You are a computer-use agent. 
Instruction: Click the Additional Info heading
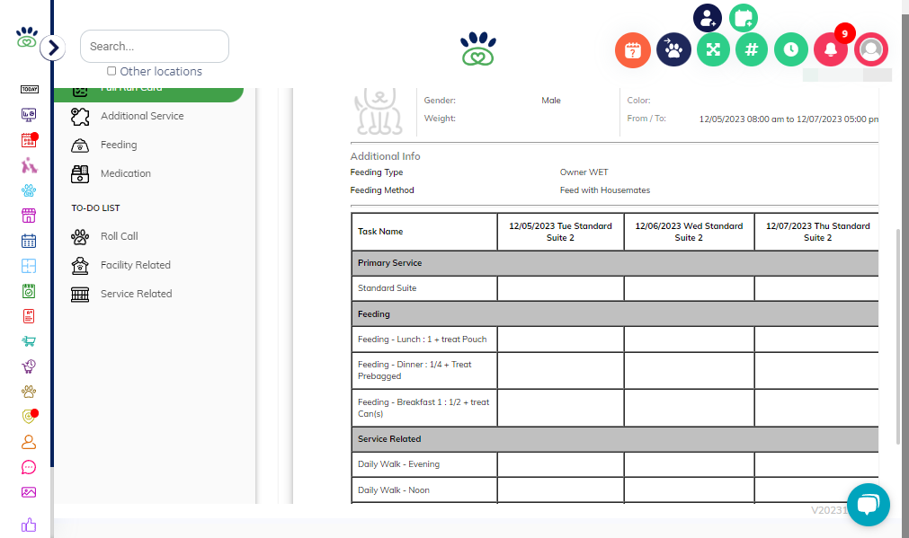pos(385,156)
